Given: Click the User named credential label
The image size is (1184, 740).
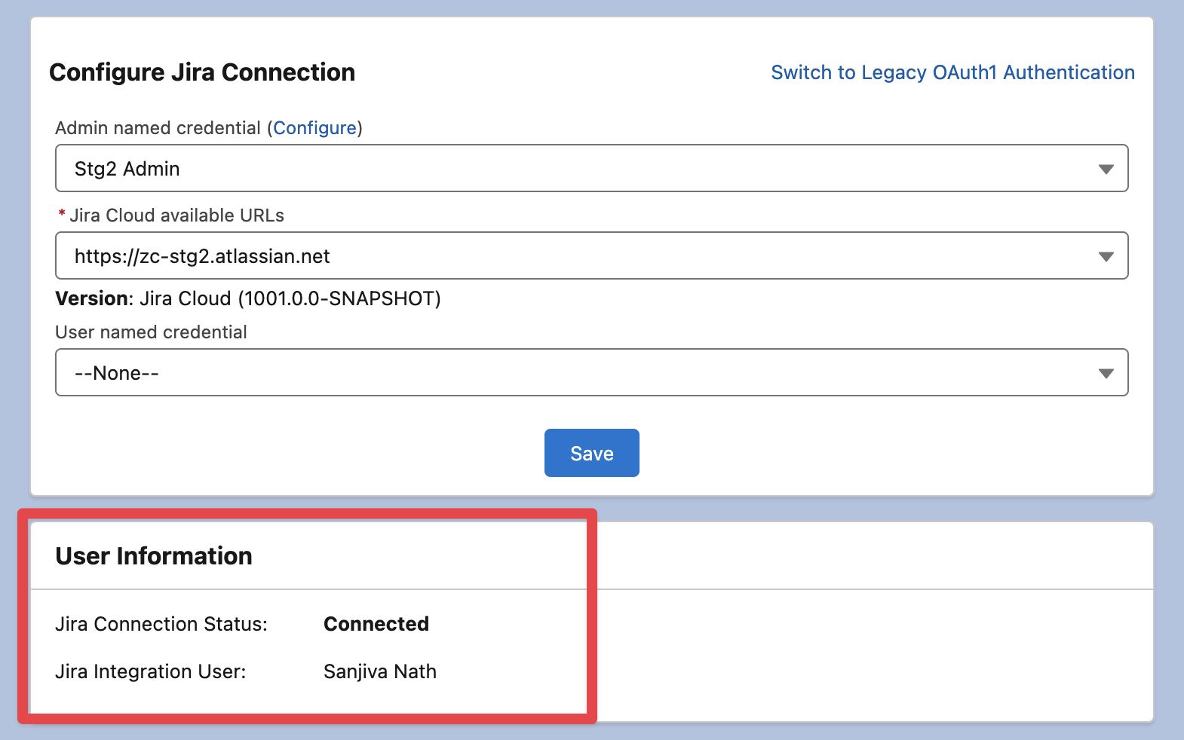Looking at the screenshot, I should point(151,332).
